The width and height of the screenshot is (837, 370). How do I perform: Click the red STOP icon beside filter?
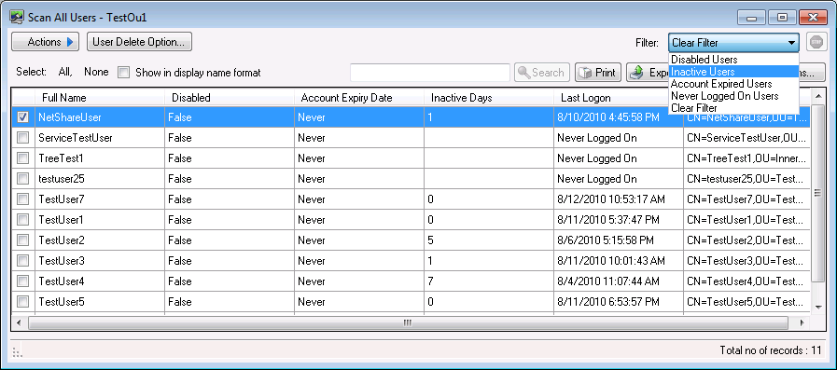click(816, 42)
